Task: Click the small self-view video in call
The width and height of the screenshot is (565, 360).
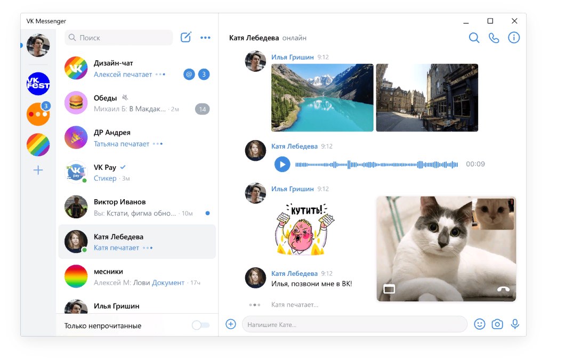Action: point(493,214)
